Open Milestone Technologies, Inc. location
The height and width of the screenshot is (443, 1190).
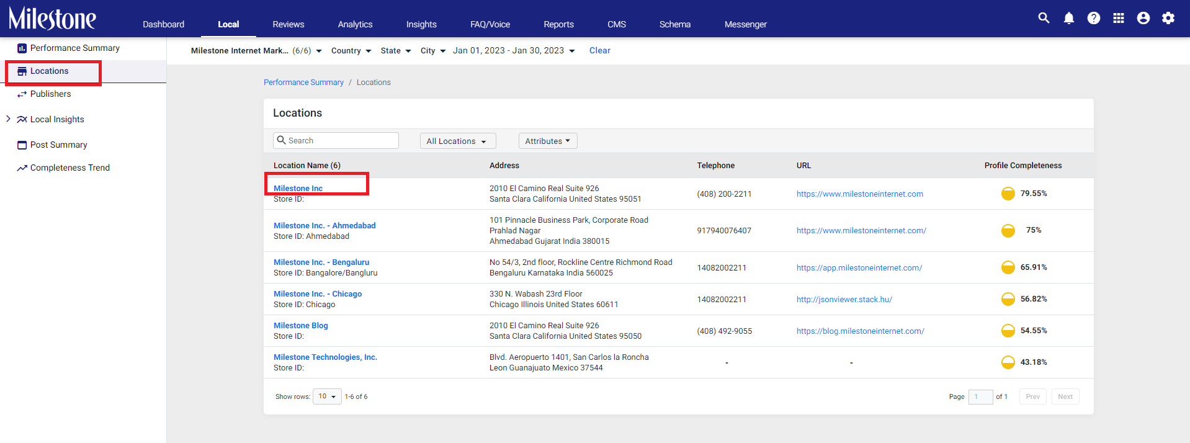tap(325, 357)
